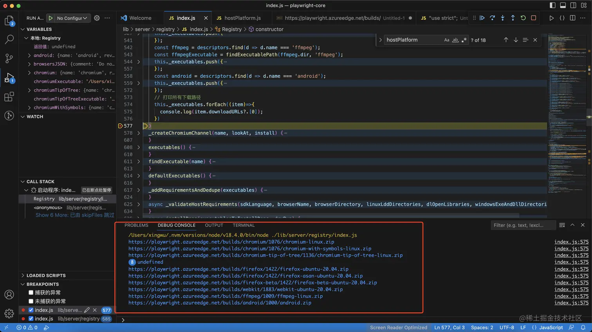Screen dimensions: 592x332
Task: Select registry in the breadcrumb path
Action: (165, 29)
